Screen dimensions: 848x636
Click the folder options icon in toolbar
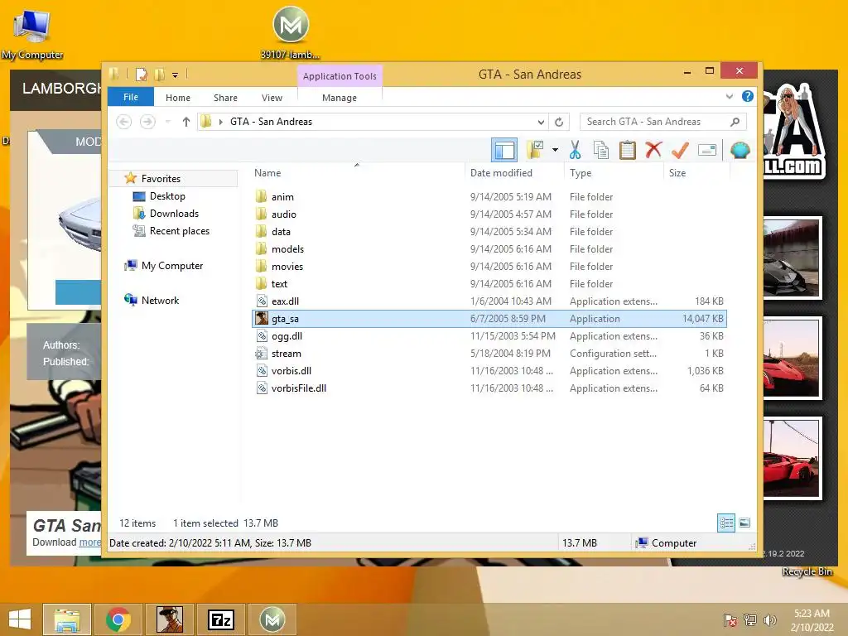point(535,150)
